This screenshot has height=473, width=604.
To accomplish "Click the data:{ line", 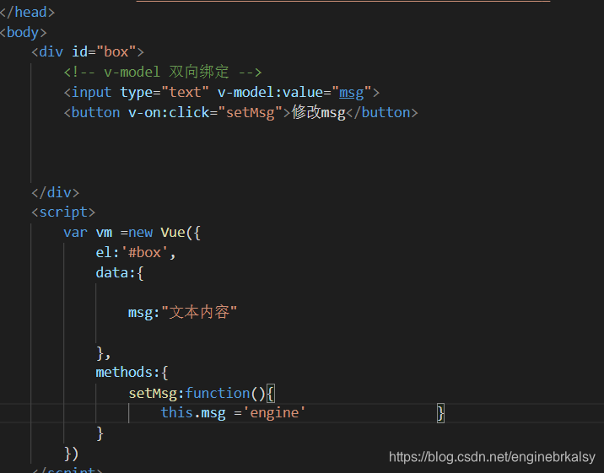I will click(120, 273).
